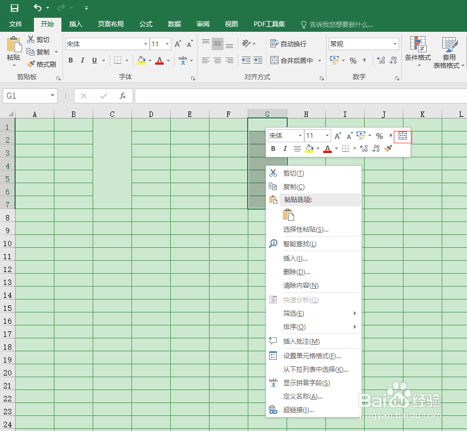Expand the Name Box dropdown arrow
The height and width of the screenshot is (431, 467).
52,95
